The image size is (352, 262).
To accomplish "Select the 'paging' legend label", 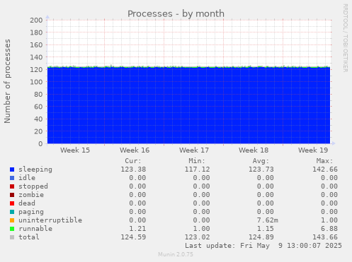I will 31,212.
